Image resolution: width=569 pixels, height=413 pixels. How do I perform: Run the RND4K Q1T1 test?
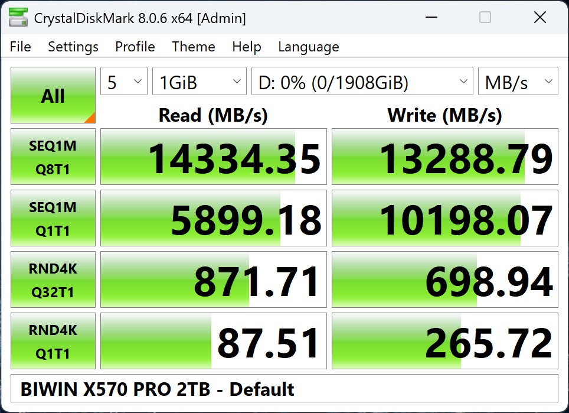point(53,341)
